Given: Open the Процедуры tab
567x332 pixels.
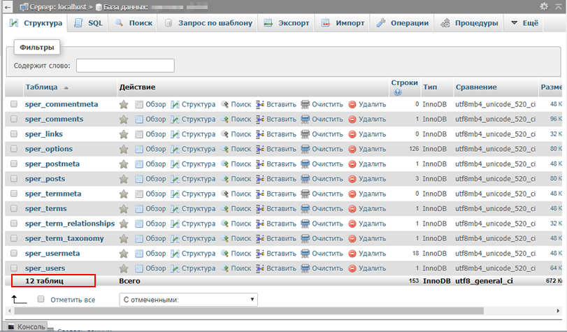Looking at the screenshot, I should click(x=469, y=23).
